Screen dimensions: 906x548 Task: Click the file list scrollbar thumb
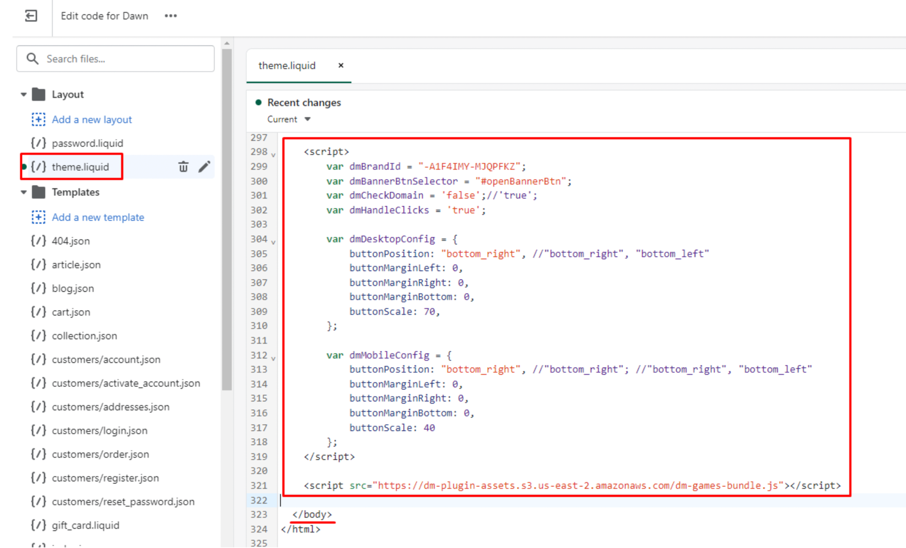[227, 220]
